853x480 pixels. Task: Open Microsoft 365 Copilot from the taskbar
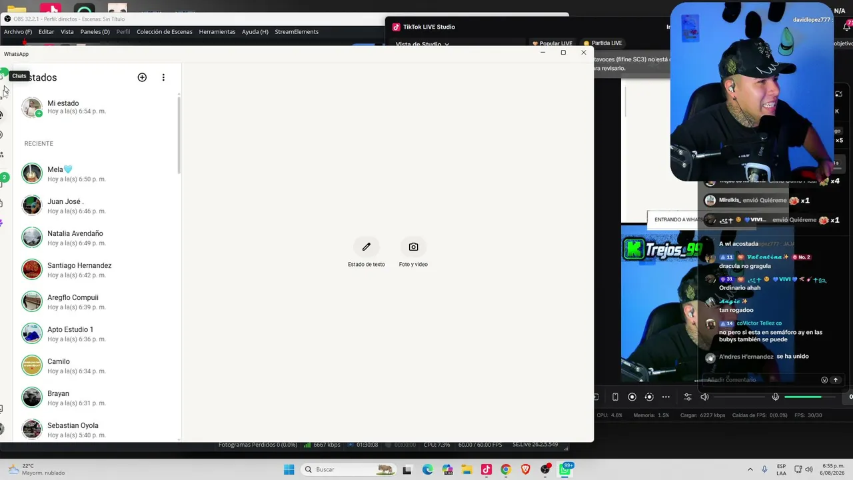pyautogui.click(x=447, y=469)
